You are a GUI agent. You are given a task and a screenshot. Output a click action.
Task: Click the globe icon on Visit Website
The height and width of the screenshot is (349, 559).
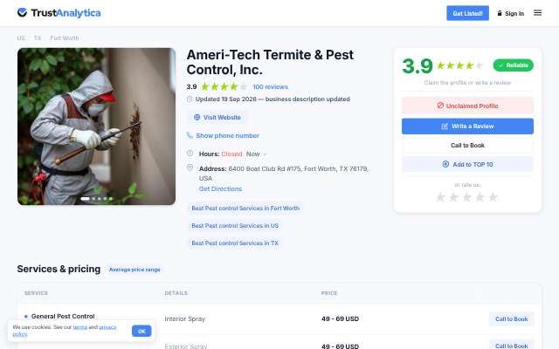pyautogui.click(x=197, y=117)
